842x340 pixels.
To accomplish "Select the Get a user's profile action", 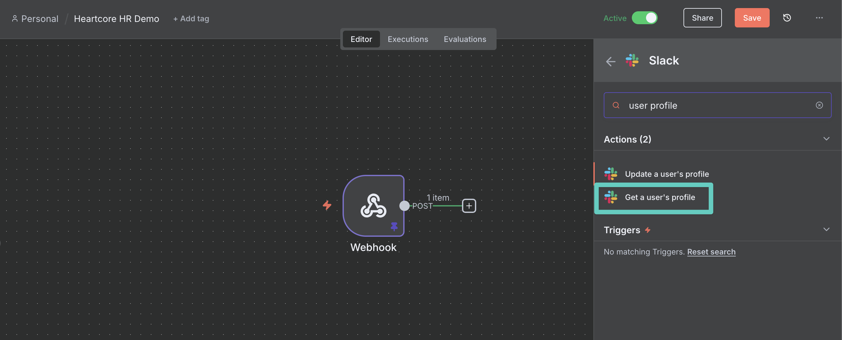I will [660, 197].
